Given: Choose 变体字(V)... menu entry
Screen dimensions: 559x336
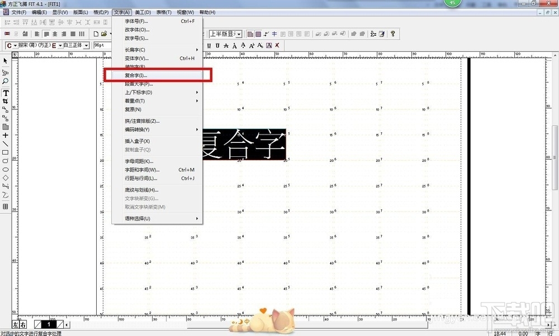Looking at the screenshot, I should [x=157, y=58].
